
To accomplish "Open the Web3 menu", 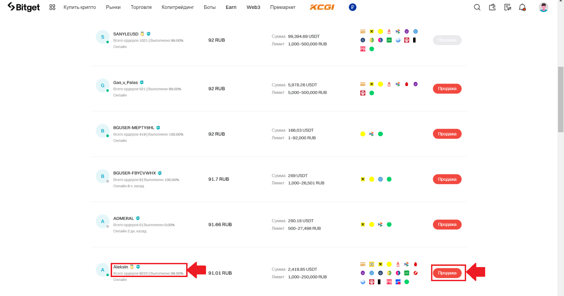I will 253,7.
